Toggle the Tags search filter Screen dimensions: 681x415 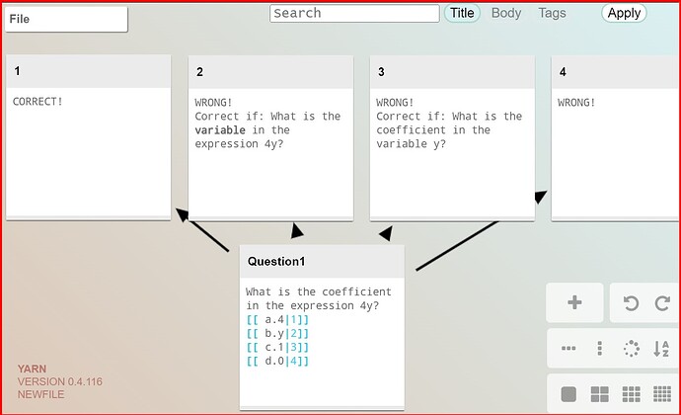click(x=552, y=13)
